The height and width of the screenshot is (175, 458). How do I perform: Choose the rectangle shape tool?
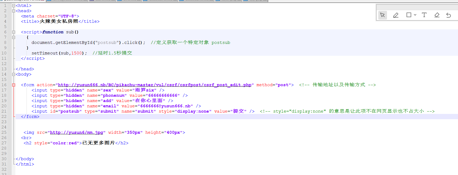[x=409, y=15]
